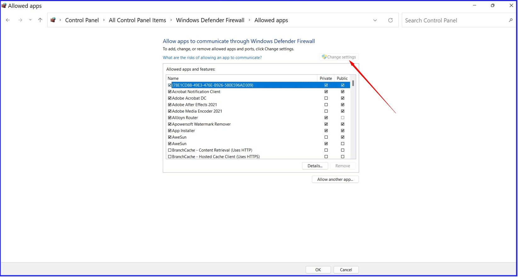518x277 pixels.
Task: Select BranchCache - Hosted Cache Client row
Action: tap(258, 157)
